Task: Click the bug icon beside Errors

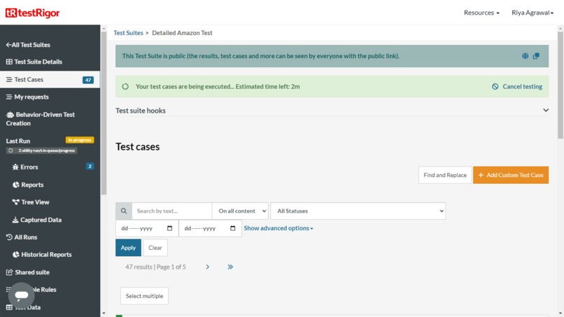Action: [15, 167]
